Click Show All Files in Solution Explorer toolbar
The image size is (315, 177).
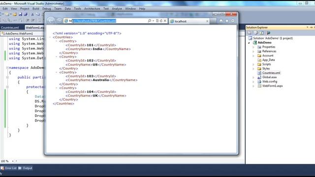(256, 33)
